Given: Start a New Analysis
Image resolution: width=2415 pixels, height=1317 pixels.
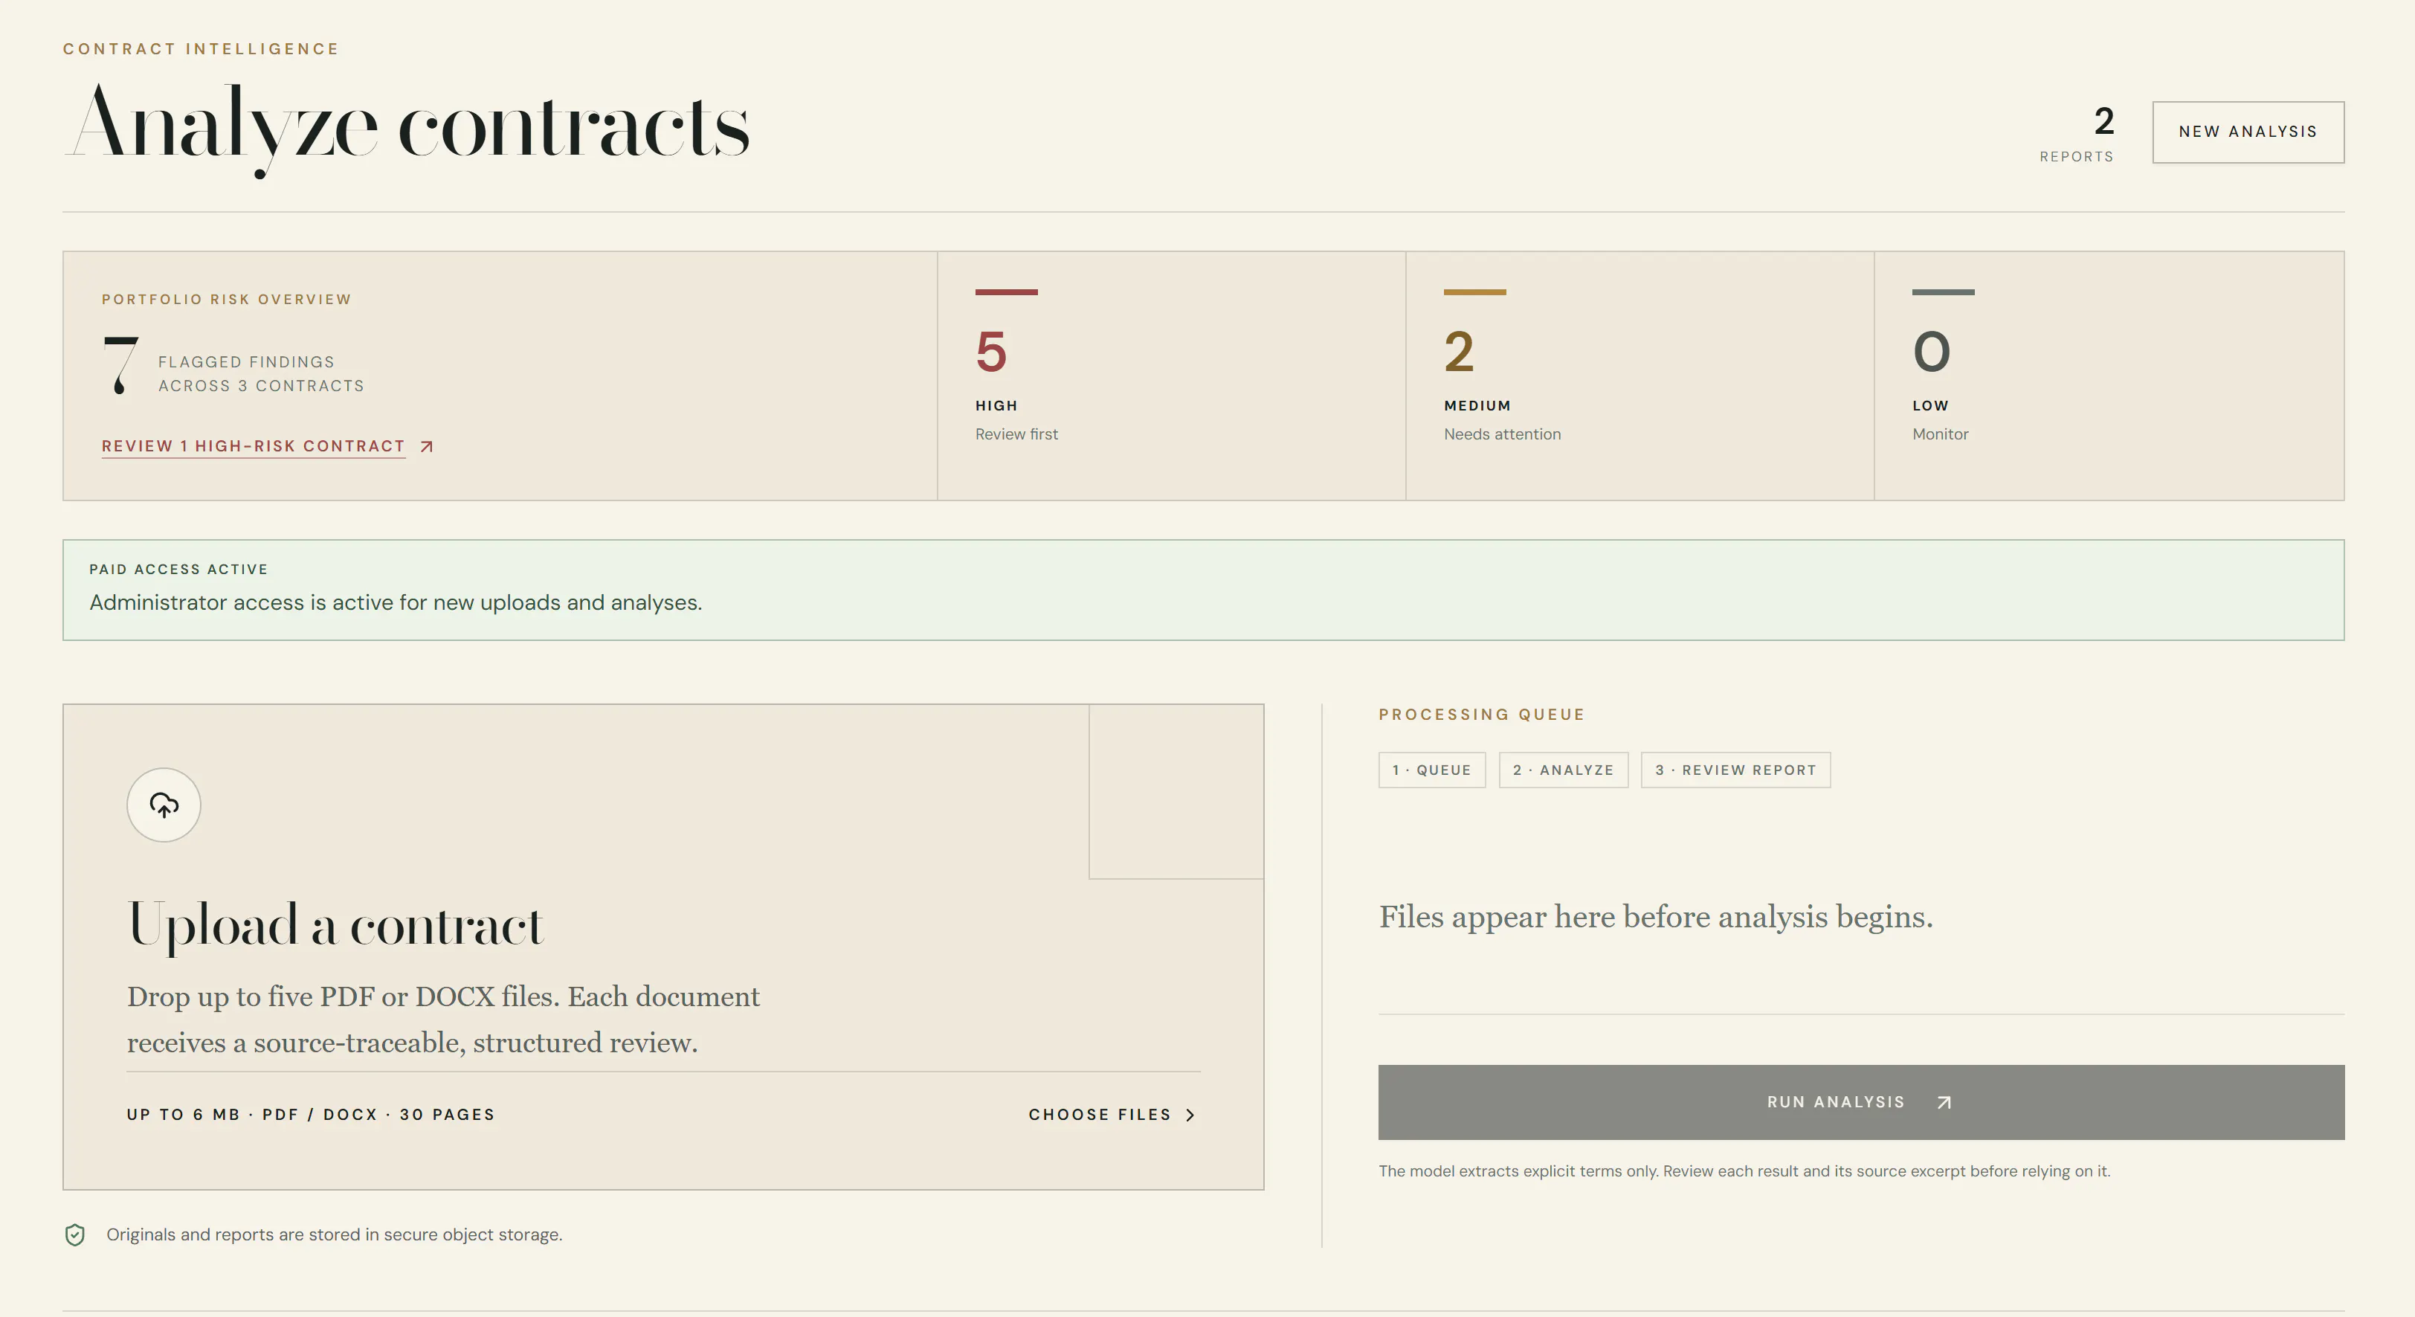Looking at the screenshot, I should tap(2248, 132).
